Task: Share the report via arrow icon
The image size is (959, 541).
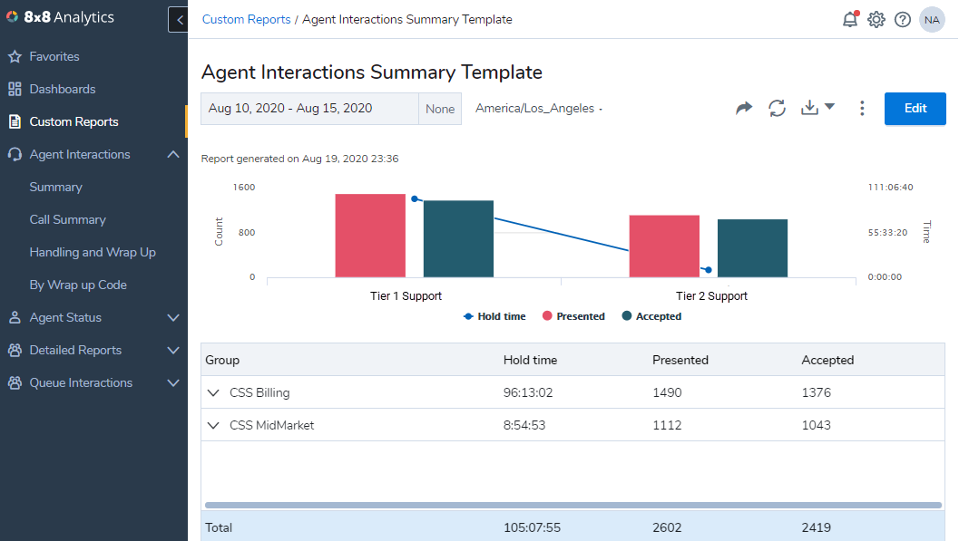Action: pos(744,108)
